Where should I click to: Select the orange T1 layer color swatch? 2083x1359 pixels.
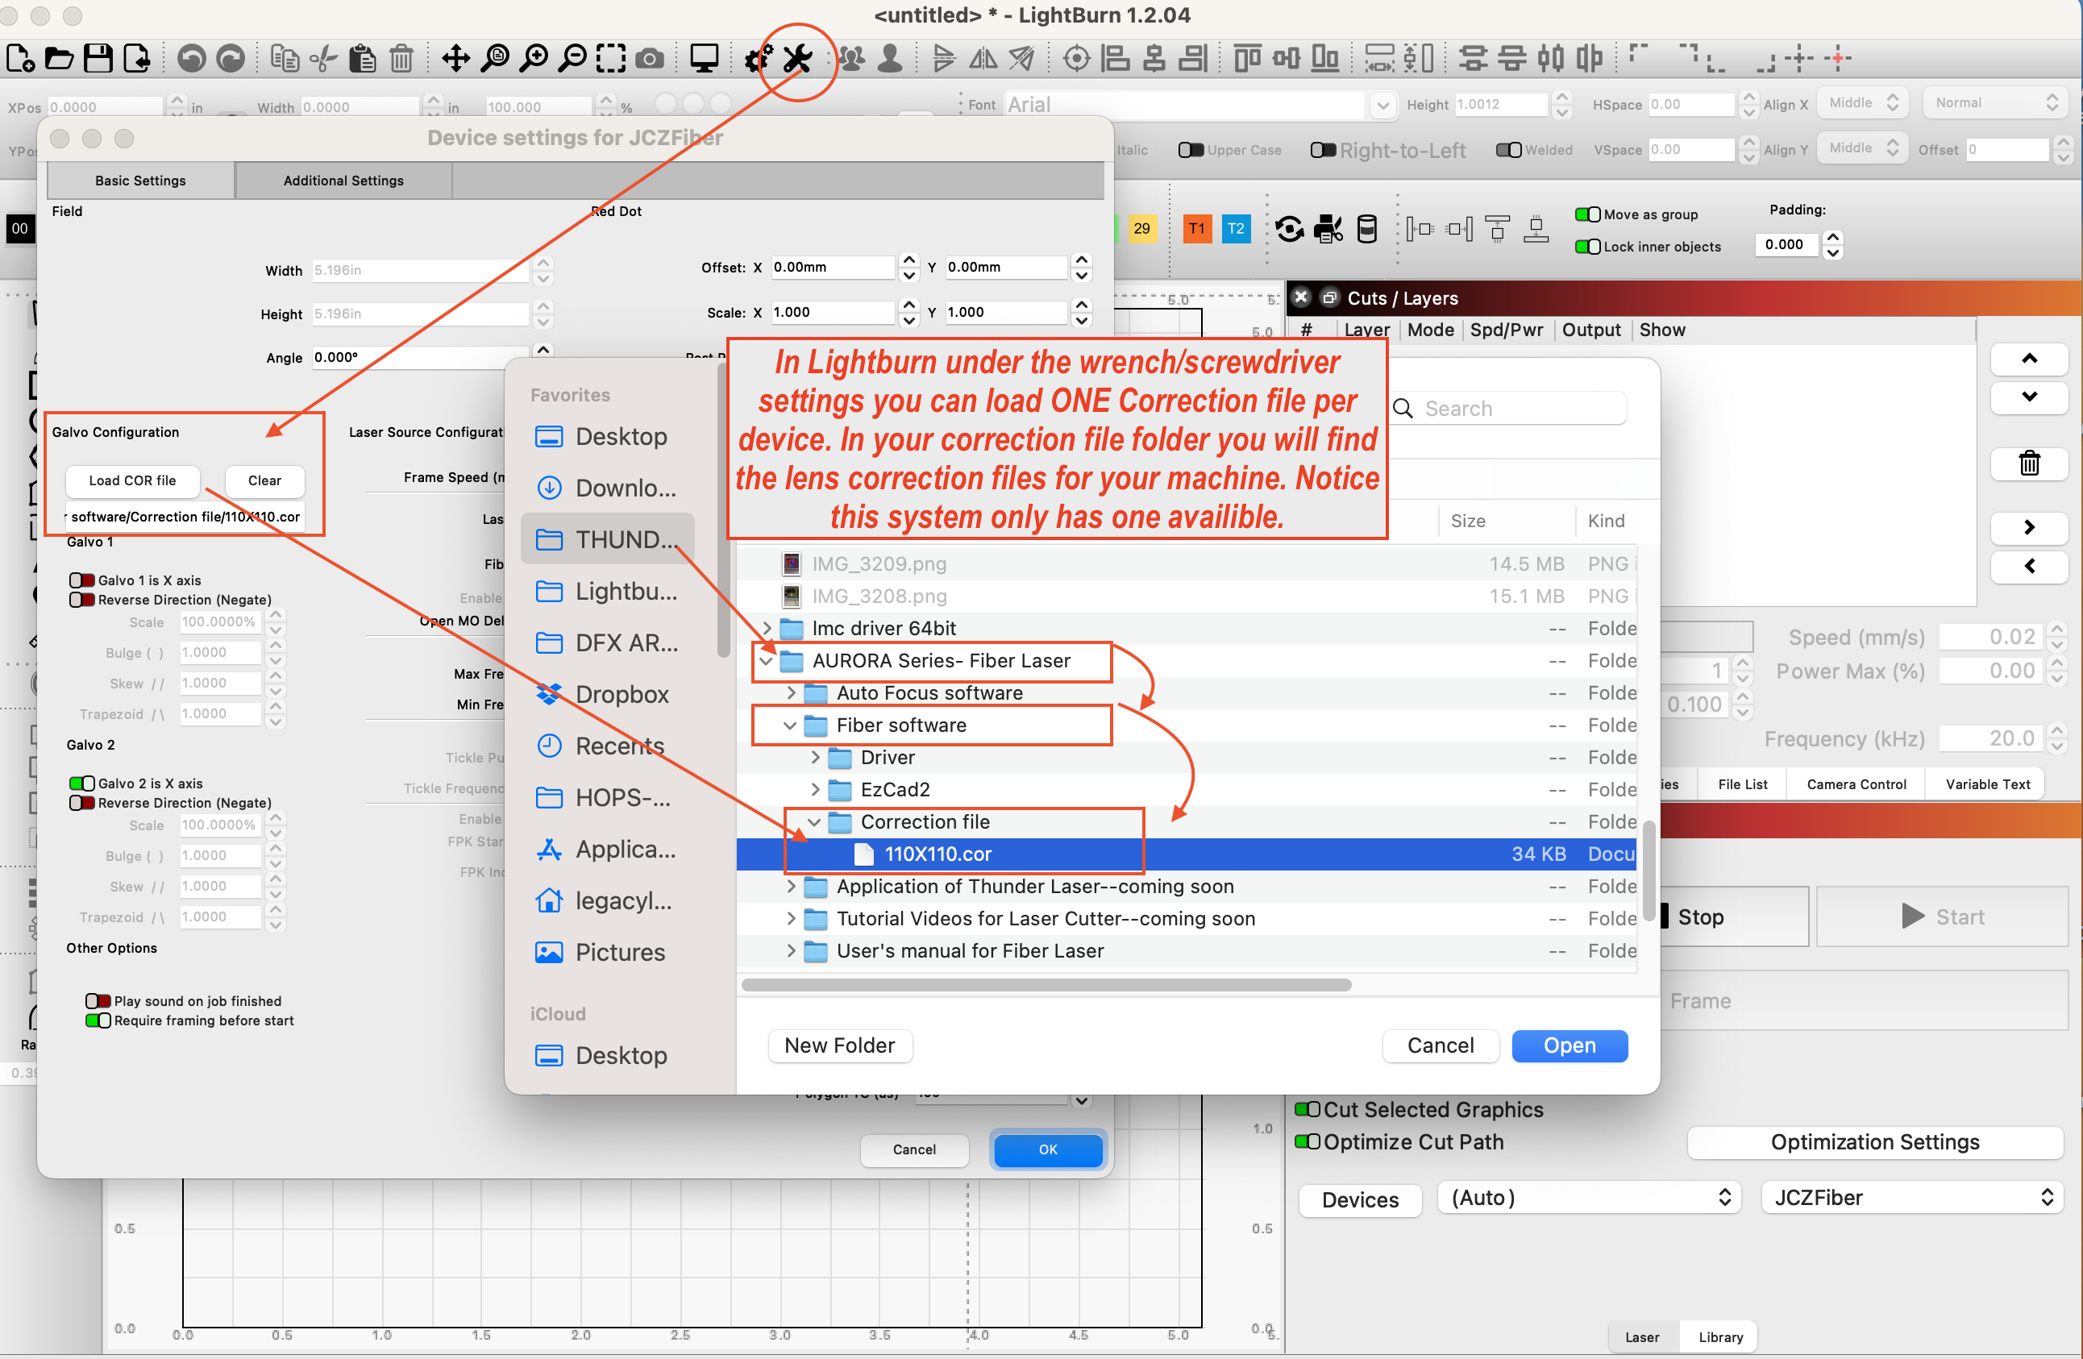point(1196,228)
